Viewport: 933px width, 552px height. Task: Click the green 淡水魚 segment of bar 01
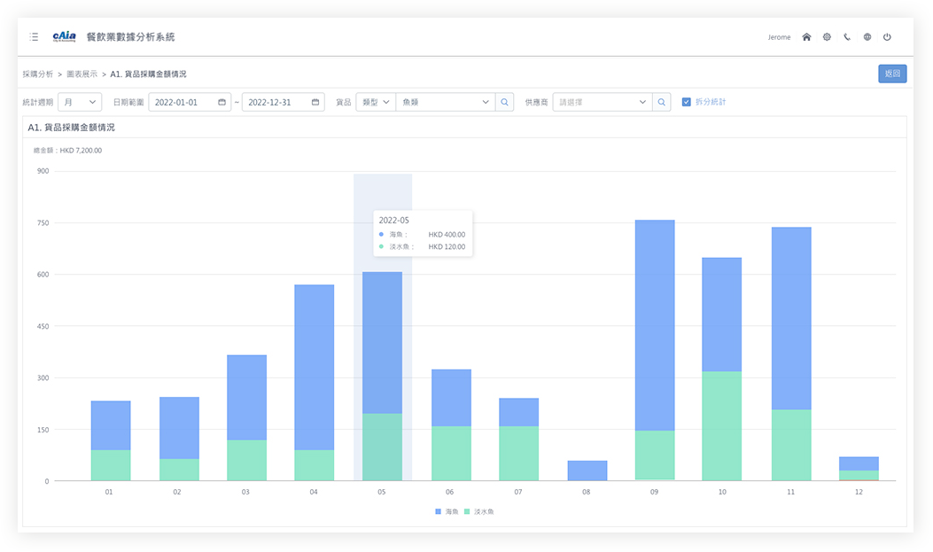click(111, 465)
